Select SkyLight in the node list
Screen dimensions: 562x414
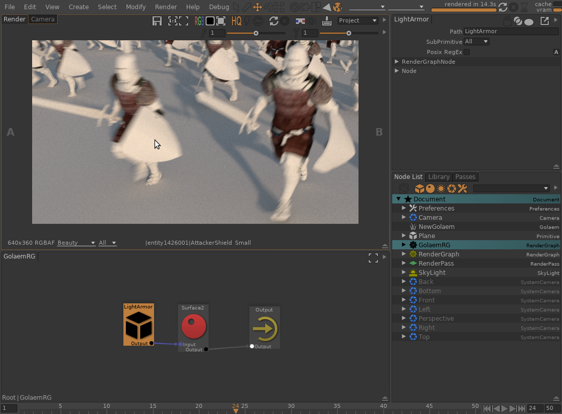[x=431, y=273]
